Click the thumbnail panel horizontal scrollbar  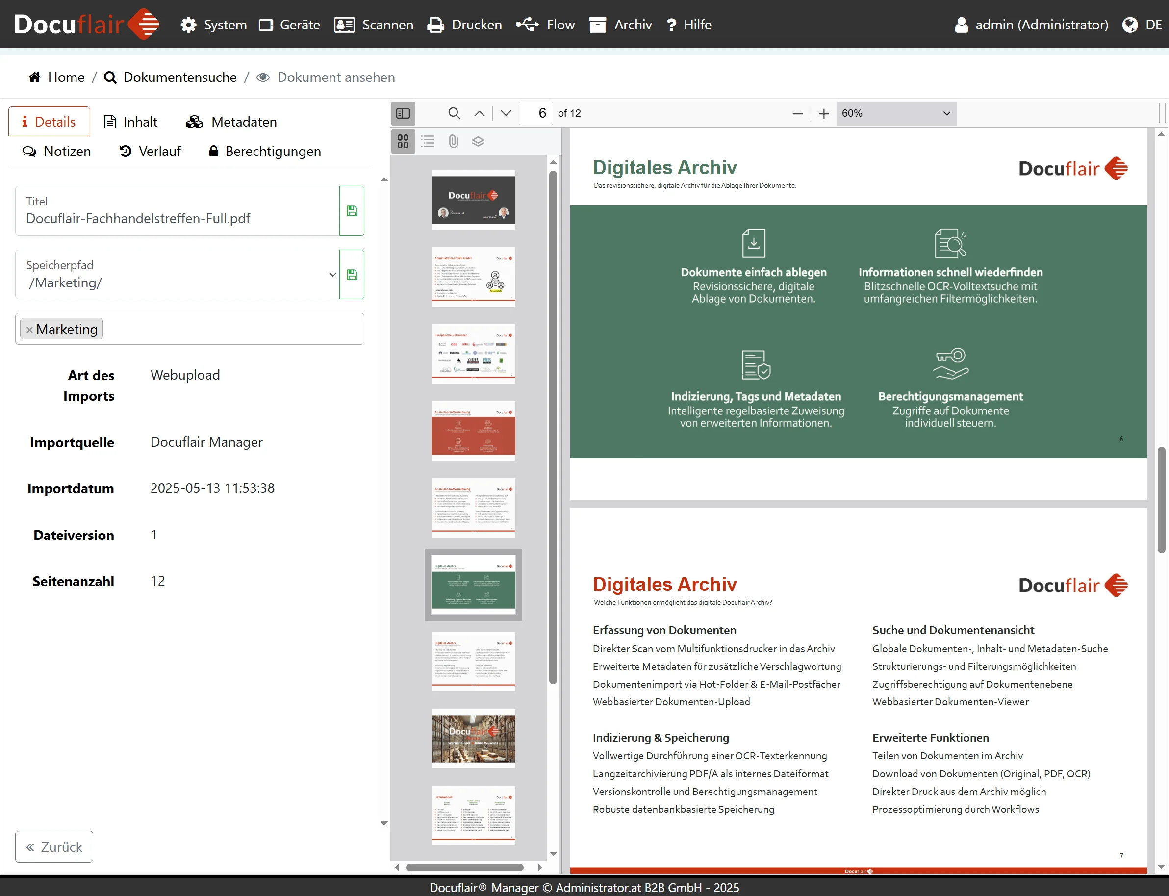point(464,867)
